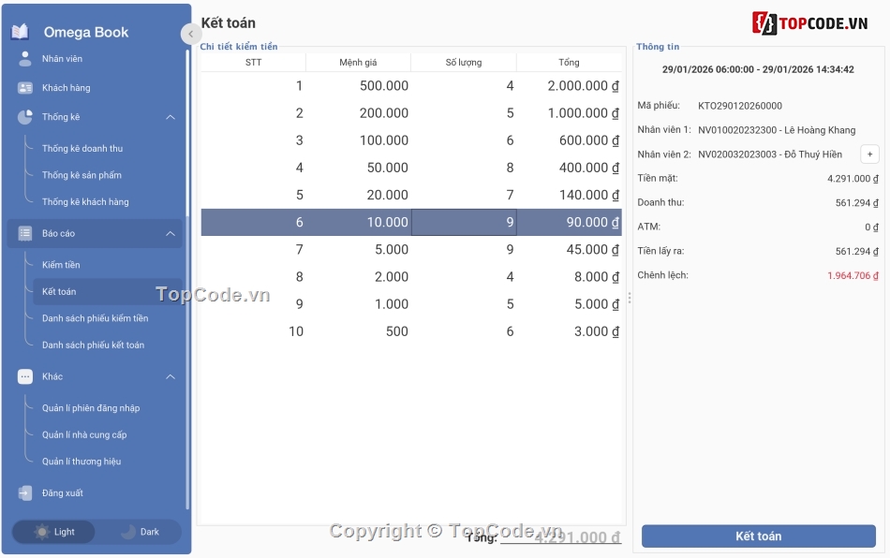Click the splitter handle between the panels
The height and width of the screenshot is (558, 890).
[630, 298]
